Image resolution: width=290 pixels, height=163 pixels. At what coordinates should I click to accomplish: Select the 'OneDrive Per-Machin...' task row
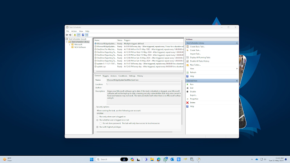coord(139,49)
